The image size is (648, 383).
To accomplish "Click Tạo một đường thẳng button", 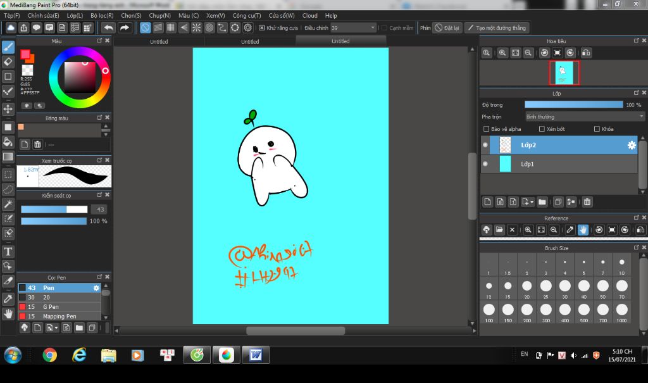I will click(497, 28).
